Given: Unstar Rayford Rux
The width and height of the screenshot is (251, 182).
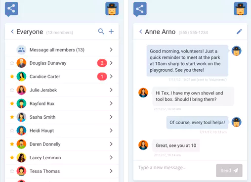Looking at the screenshot, I should (12, 103).
